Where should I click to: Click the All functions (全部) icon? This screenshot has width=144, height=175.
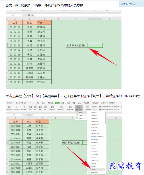coord(30,108)
